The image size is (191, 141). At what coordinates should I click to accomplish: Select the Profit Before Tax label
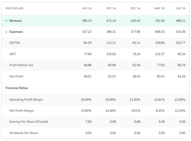tap(21, 65)
